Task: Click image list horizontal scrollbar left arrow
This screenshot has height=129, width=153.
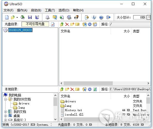Action: point(61,83)
